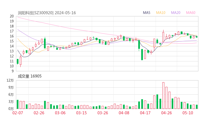The image size is (201, 119).
Task: Click the 05-10 date label
Action: click(188, 113)
